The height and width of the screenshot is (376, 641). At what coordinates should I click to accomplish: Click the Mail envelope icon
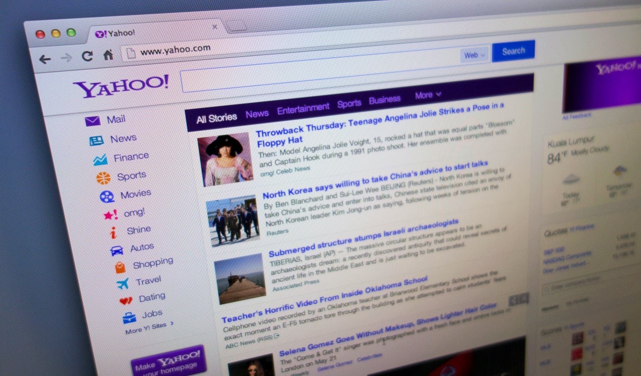coord(93,121)
